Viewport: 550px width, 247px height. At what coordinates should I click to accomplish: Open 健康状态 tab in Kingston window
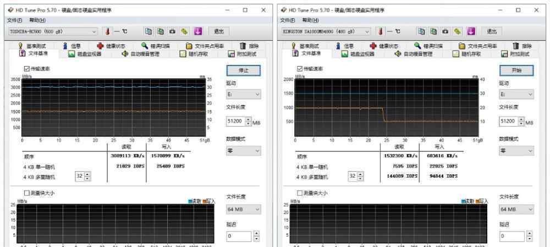click(x=384, y=46)
